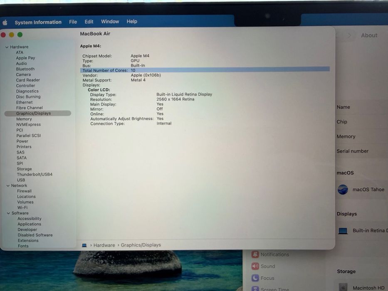Select Volumes under Network
Viewport: 388px width, 291px height.
coord(25,202)
